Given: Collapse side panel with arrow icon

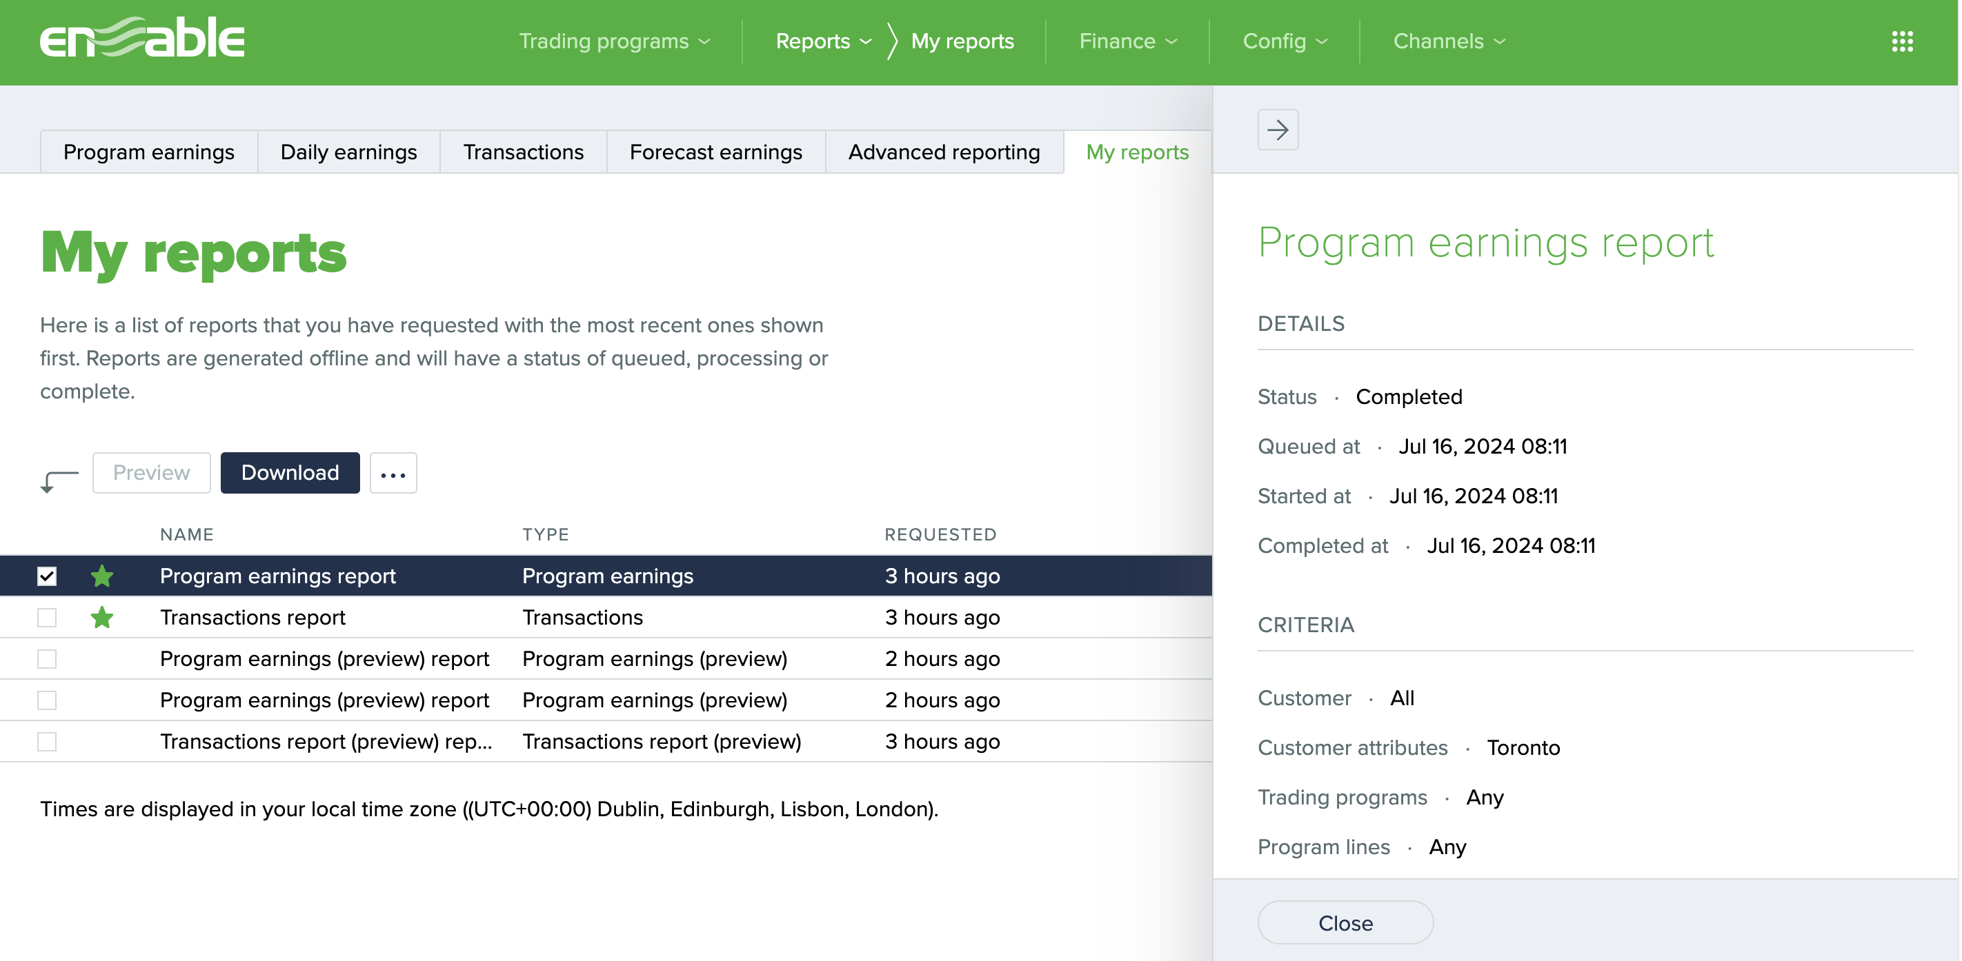Looking at the screenshot, I should (x=1277, y=130).
